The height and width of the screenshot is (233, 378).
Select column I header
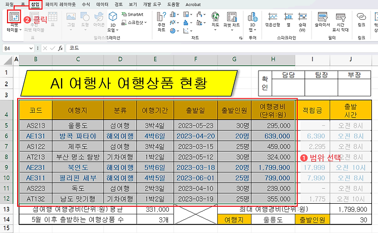tap(312, 60)
